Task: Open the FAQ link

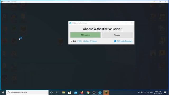Action: pyautogui.click(x=79, y=41)
